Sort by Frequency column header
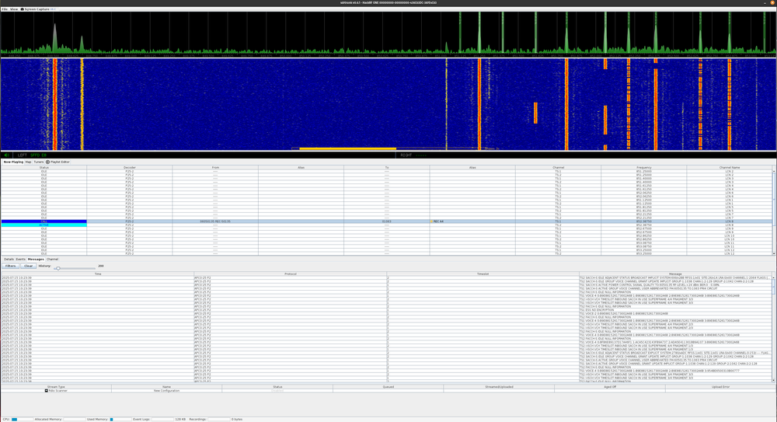Screen dimensions: 777x422 pyautogui.click(x=643, y=168)
